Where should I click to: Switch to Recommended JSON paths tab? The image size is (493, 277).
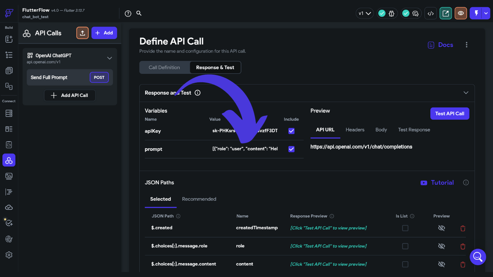pyautogui.click(x=199, y=199)
